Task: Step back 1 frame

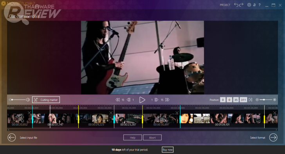Action: click(128, 100)
